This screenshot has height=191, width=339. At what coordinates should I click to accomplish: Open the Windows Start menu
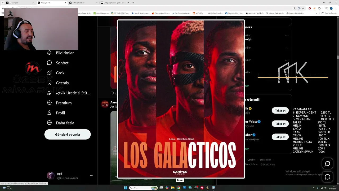[x=125, y=188]
